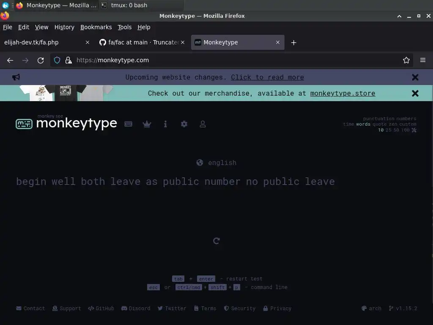433x325 pixels.
Task: Click the 'Click to read more' link
Action: click(267, 77)
